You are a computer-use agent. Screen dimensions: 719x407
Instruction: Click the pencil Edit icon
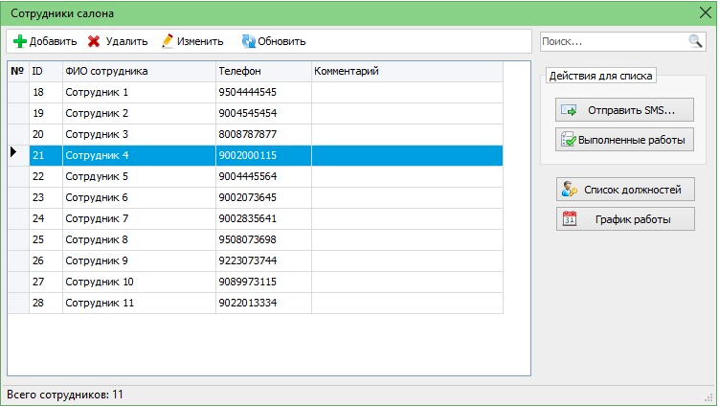point(168,41)
